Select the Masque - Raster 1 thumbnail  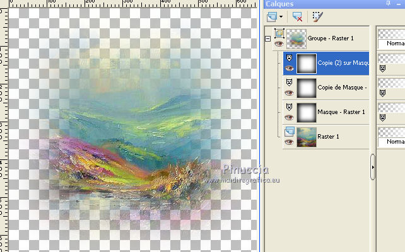click(307, 113)
